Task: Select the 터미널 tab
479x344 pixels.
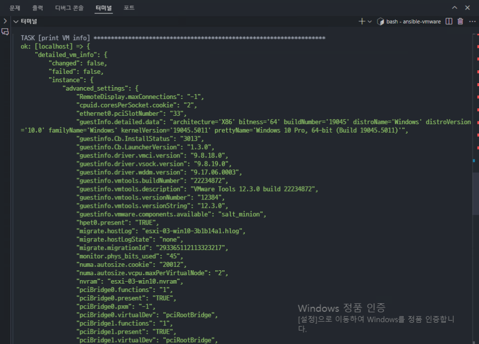Action: tap(104, 8)
